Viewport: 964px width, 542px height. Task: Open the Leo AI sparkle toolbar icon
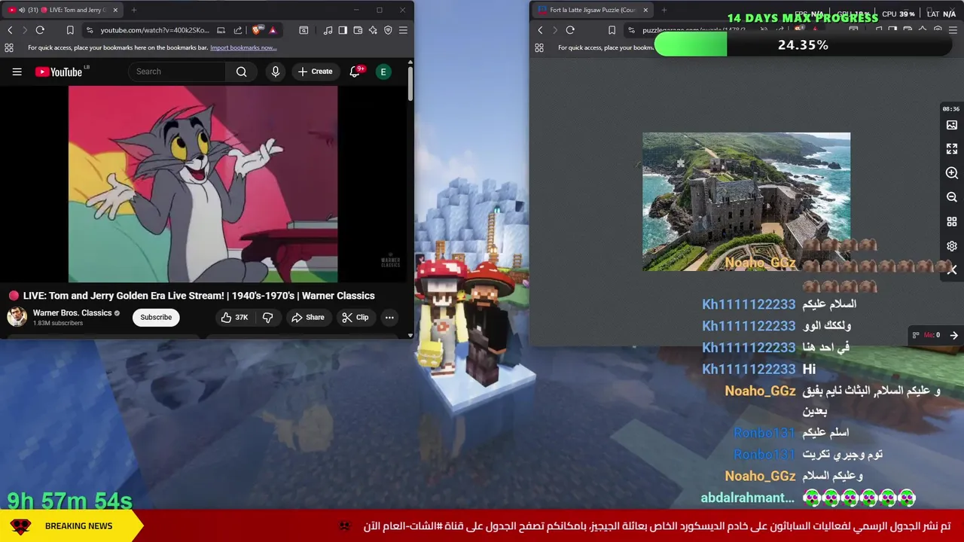click(x=373, y=30)
